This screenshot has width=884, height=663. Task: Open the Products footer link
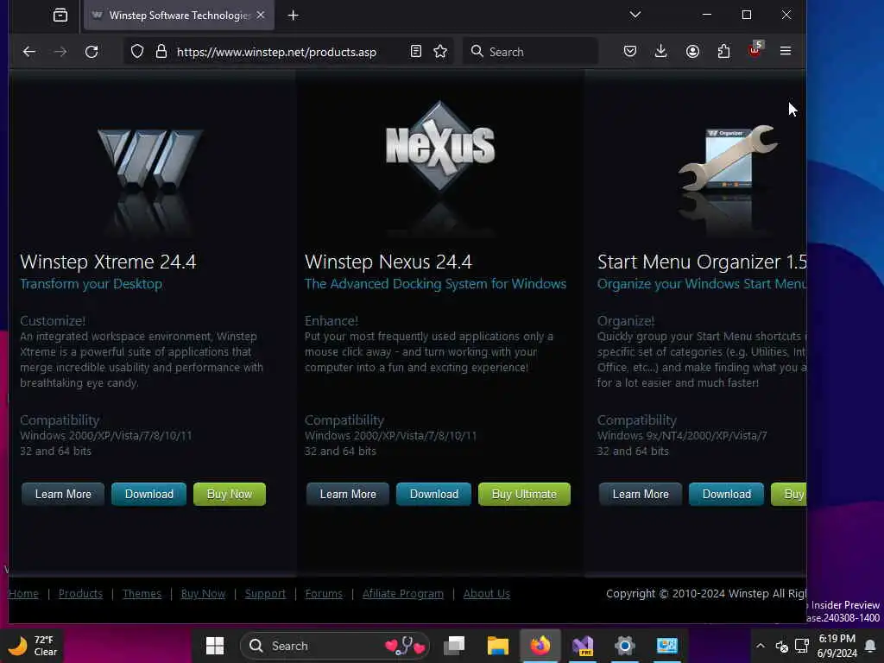[x=80, y=594]
